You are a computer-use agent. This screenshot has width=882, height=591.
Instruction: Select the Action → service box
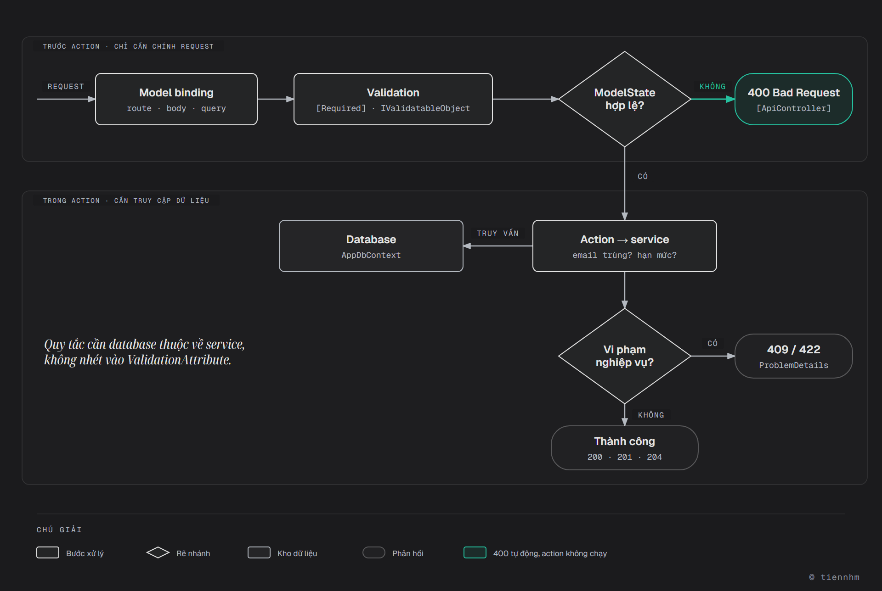(x=625, y=246)
